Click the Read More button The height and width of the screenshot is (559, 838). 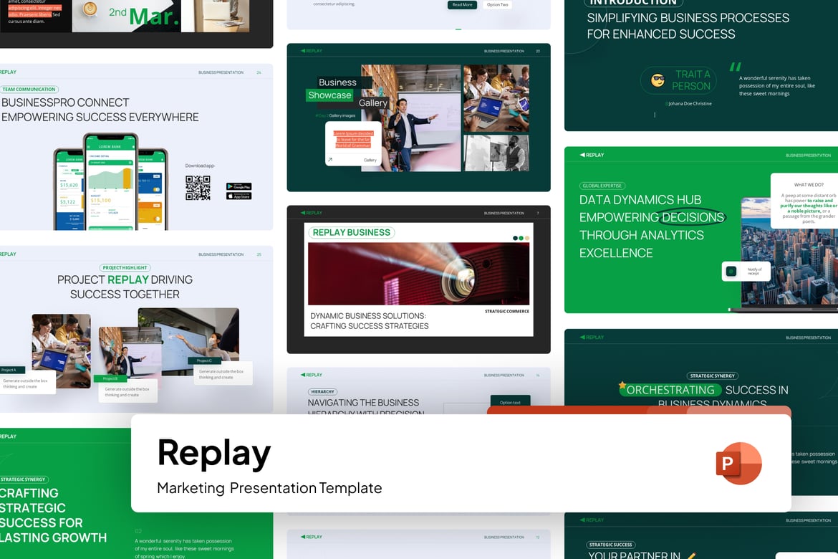pyautogui.click(x=462, y=5)
